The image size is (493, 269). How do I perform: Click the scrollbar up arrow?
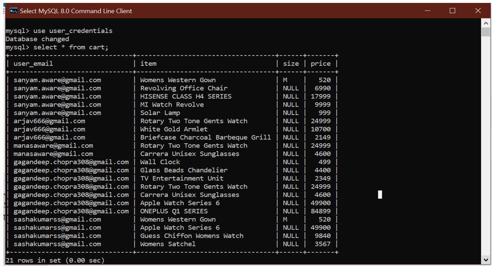click(485, 23)
